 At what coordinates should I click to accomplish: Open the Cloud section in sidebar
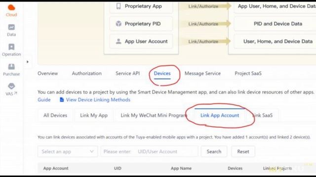11,10
